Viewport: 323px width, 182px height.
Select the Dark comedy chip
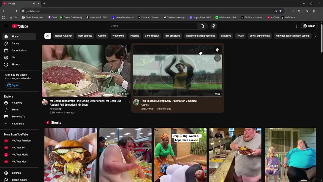(85, 36)
